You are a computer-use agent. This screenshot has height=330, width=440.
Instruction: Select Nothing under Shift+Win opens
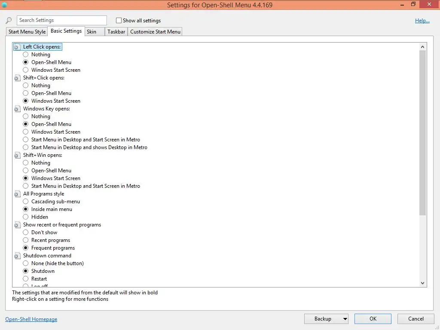[x=25, y=163]
